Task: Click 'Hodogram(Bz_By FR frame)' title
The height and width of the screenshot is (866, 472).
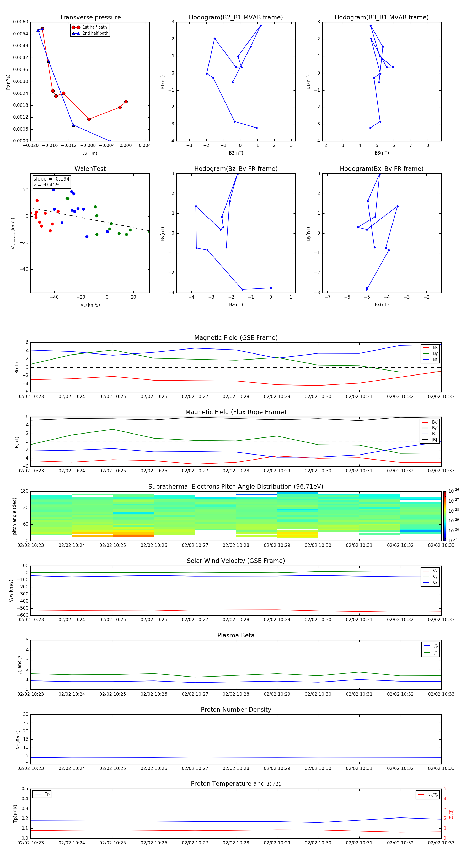Action: click(236, 169)
